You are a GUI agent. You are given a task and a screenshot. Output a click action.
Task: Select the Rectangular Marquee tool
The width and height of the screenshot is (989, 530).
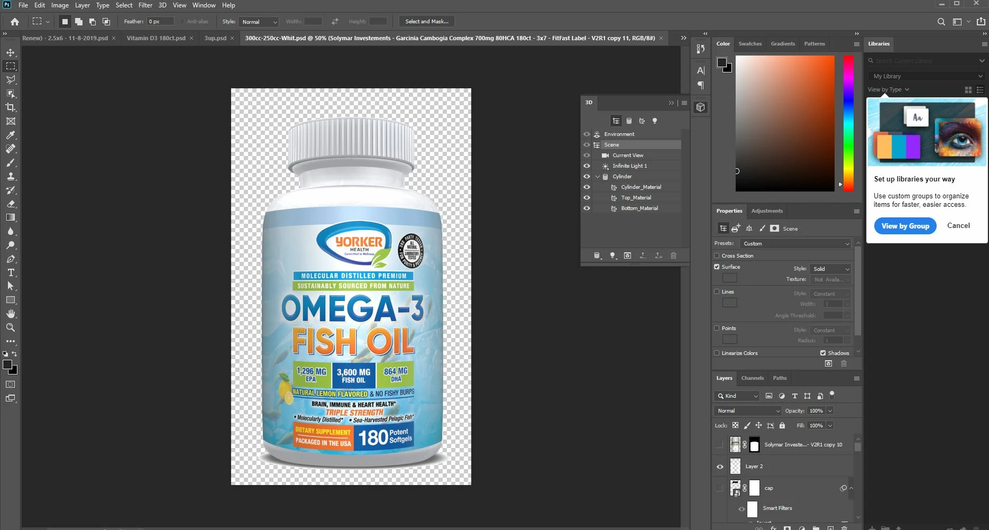pyautogui.click(x=11, y=66)
